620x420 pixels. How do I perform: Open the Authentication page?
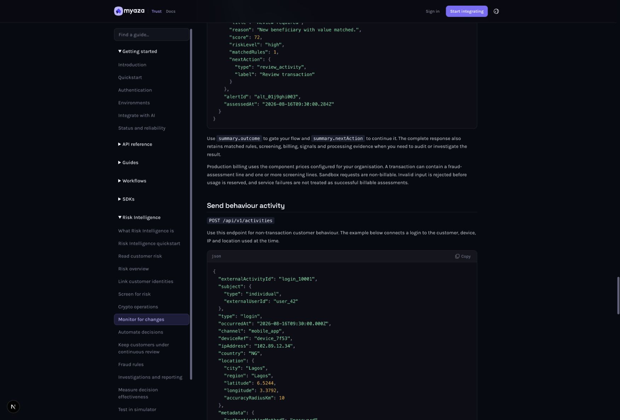click(135, 91)
